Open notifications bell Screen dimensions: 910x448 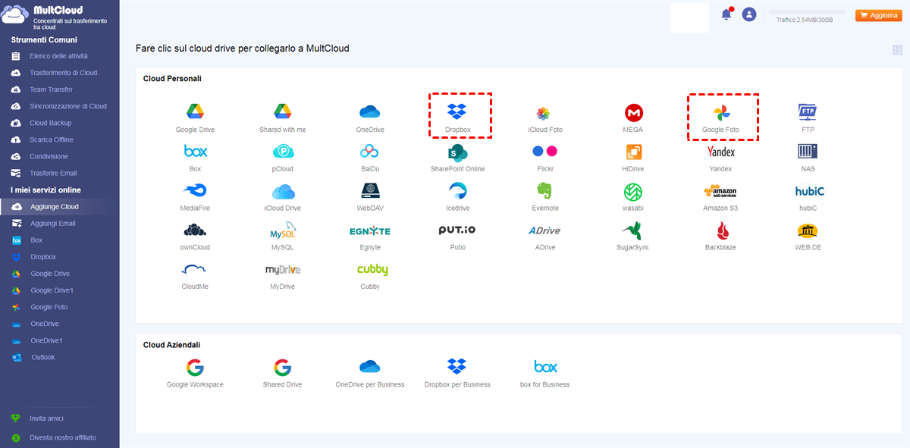[726, 14]
